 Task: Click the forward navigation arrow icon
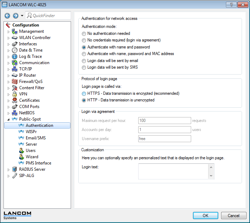15,16
